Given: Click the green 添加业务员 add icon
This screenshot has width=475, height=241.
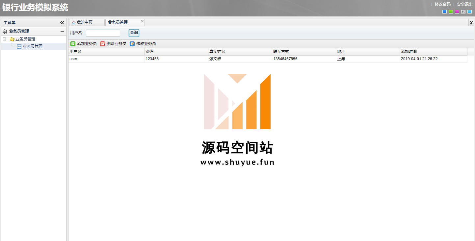Looking at the screenshot, I should pos(73,44).
